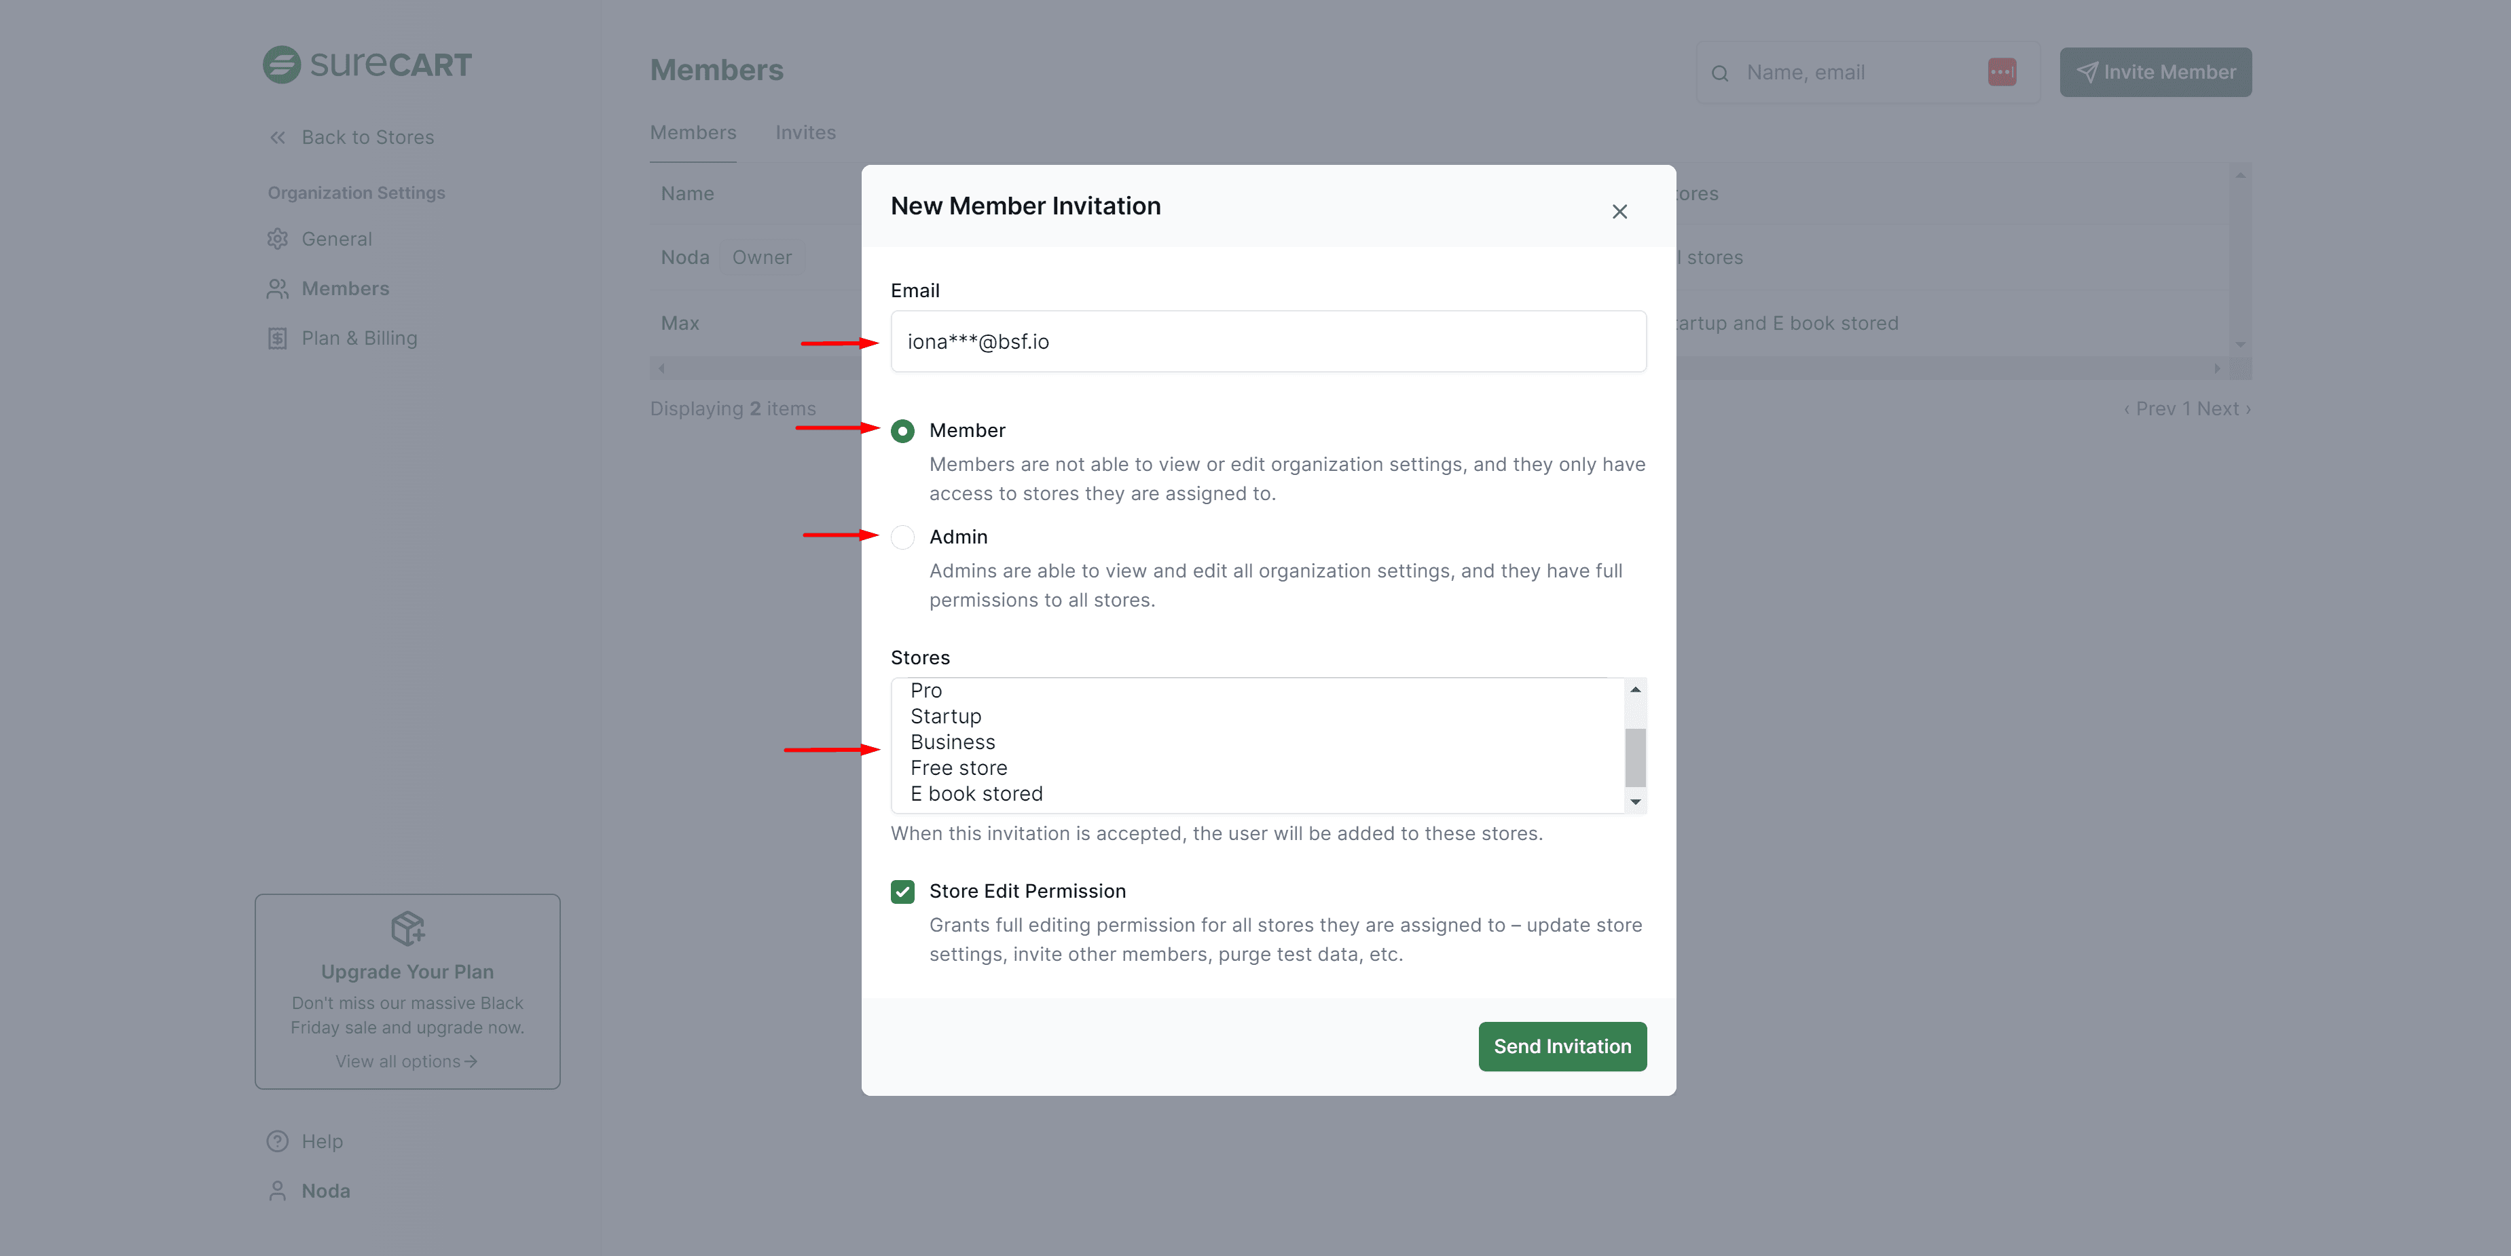Viewport: 2511px width, 1256px height.
Task: Select Business in the Stores list
Action: pyautogui.click(x=953, y=742)
